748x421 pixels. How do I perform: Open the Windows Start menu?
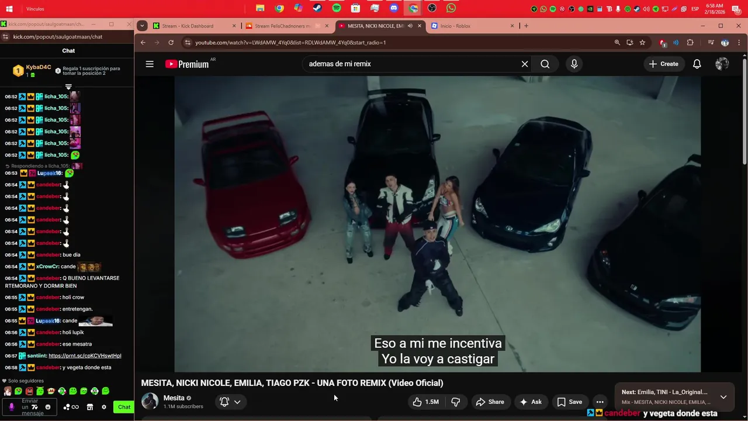click(9, 9)
